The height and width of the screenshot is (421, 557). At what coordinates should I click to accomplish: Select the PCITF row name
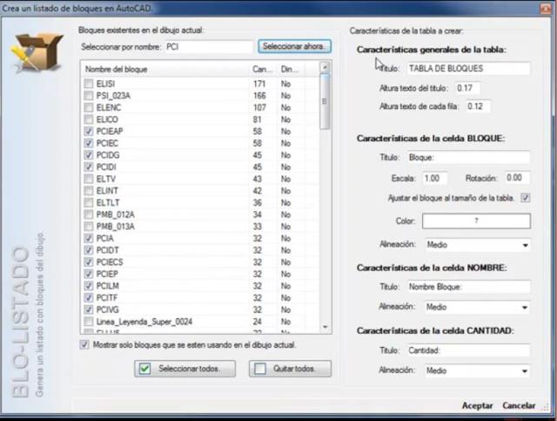107,298
